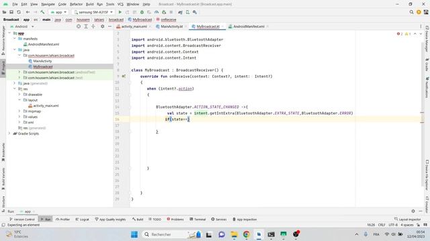Screen dimensions: 430x241
Task: Open the Version Control tool window
Action: (22, 219)
